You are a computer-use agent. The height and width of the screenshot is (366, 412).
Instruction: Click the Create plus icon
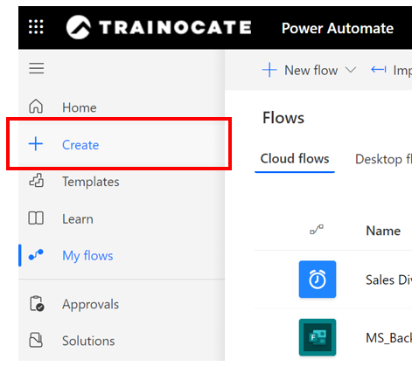pos(36,144)
